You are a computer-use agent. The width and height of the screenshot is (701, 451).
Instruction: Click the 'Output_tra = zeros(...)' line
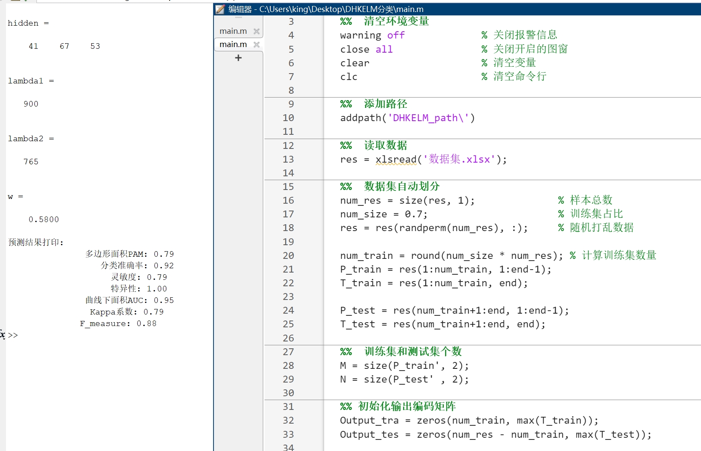tap(469, 421)
